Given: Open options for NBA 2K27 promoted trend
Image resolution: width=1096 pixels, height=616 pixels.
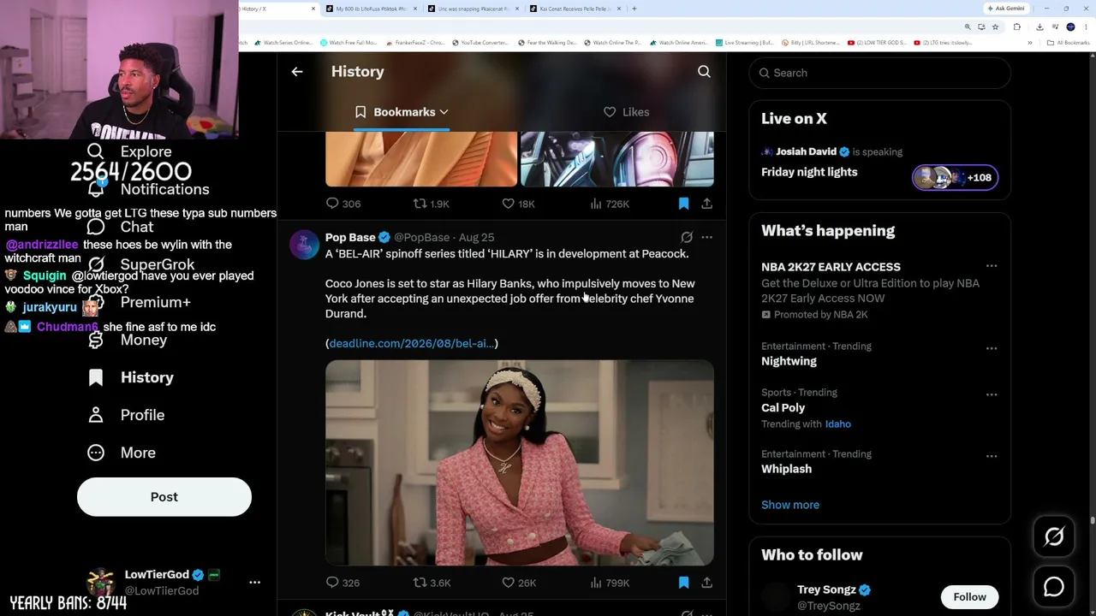Looking at the screenshot, I should coord(992,267).
